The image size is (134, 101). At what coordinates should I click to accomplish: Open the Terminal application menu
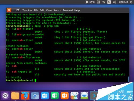click(x=27, y=10)
